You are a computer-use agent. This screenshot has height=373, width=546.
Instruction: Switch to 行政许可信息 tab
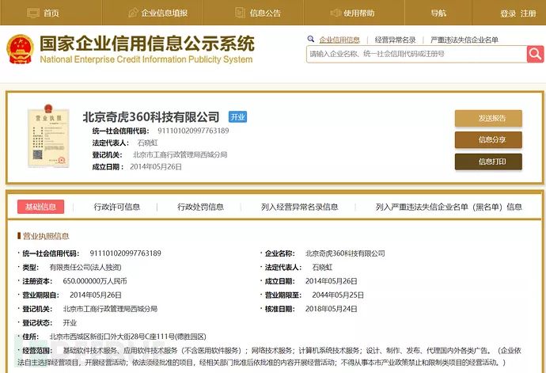(117, 207)
